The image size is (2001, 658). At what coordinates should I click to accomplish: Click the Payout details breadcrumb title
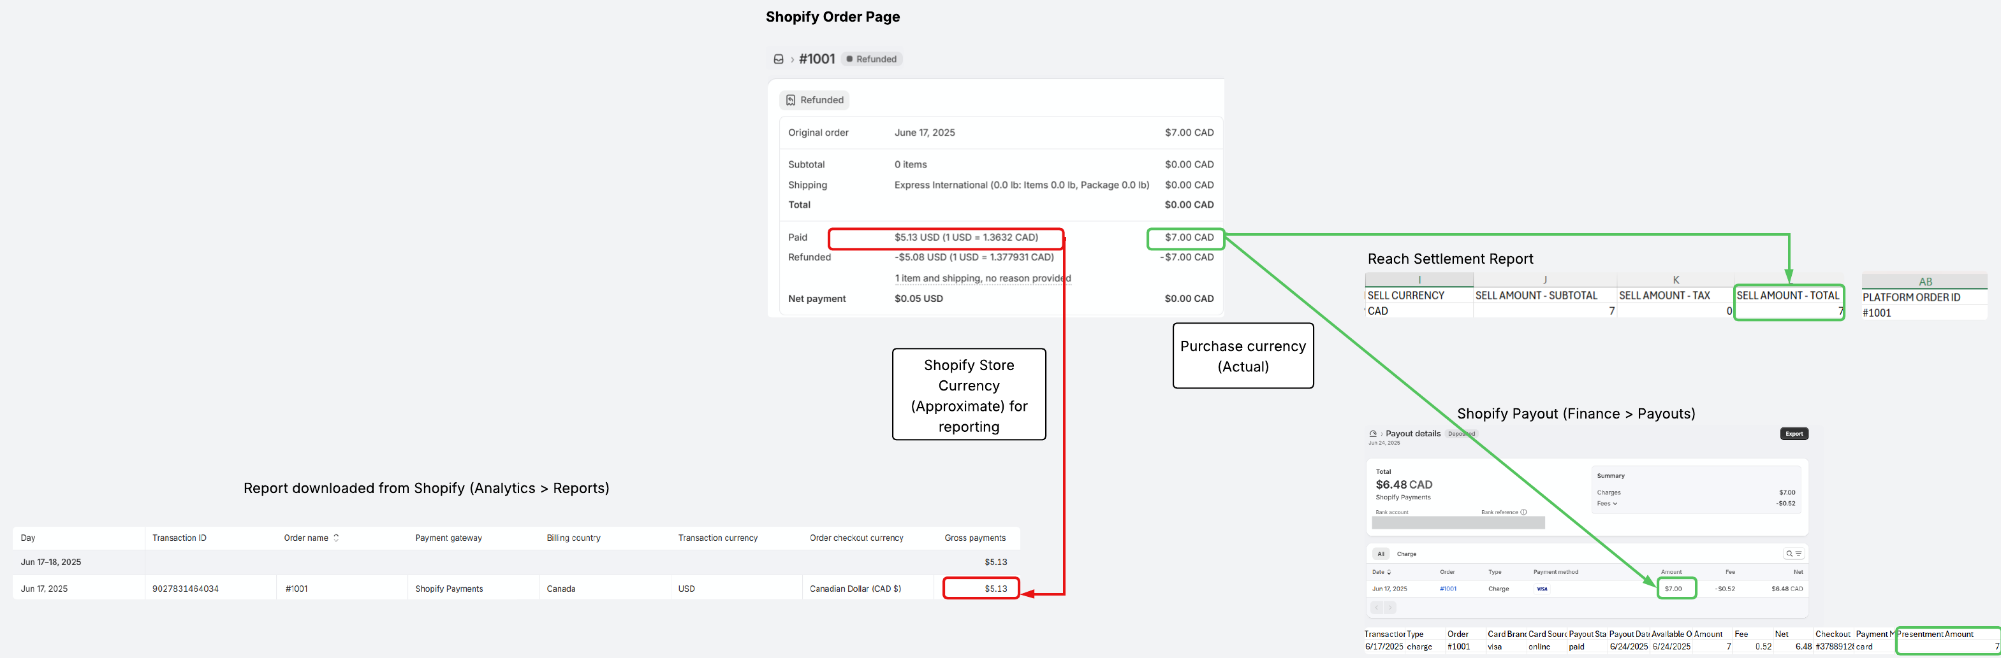click(x=1413, y=434)
